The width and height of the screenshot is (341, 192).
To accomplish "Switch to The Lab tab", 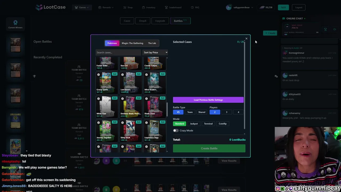I will click(152, 43).
